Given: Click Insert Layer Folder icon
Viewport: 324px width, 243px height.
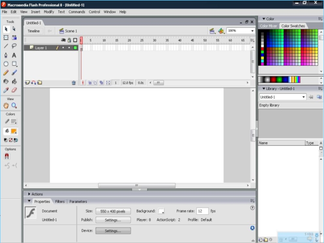Looking at the screenshot, I should 39,83.
